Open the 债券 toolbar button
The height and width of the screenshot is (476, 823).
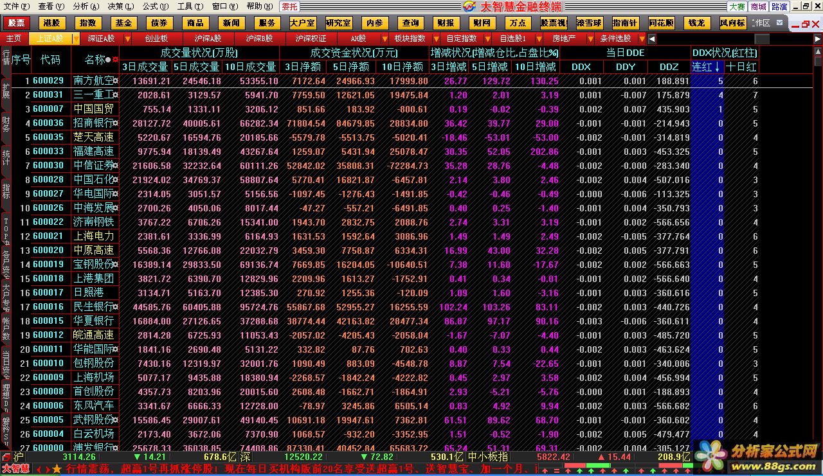click(x=159, y=23)
